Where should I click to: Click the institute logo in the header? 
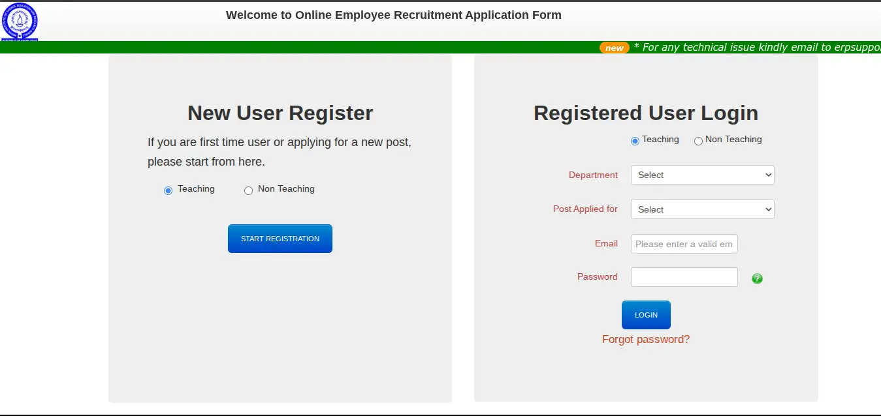[x=20, y=22]
